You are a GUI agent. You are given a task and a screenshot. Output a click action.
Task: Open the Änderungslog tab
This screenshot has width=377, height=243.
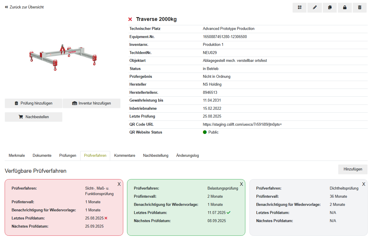click(187, 156)
